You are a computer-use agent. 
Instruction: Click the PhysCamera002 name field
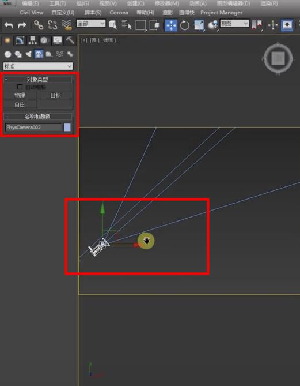tap(33, 128)
